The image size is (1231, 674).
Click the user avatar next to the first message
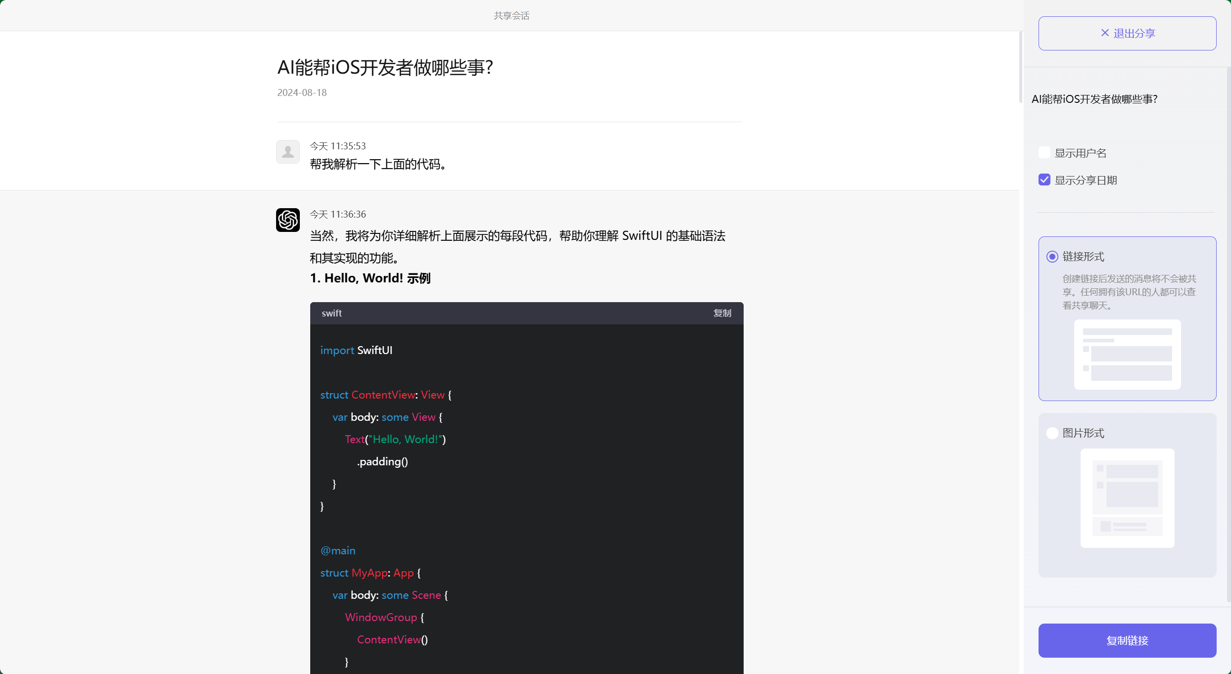pyautogui.click(x=288, y=151)
